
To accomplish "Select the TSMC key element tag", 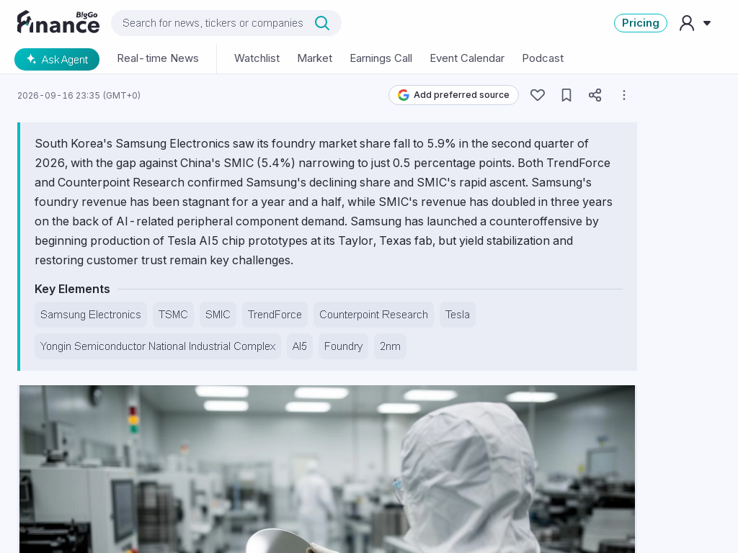I will 173,315.
